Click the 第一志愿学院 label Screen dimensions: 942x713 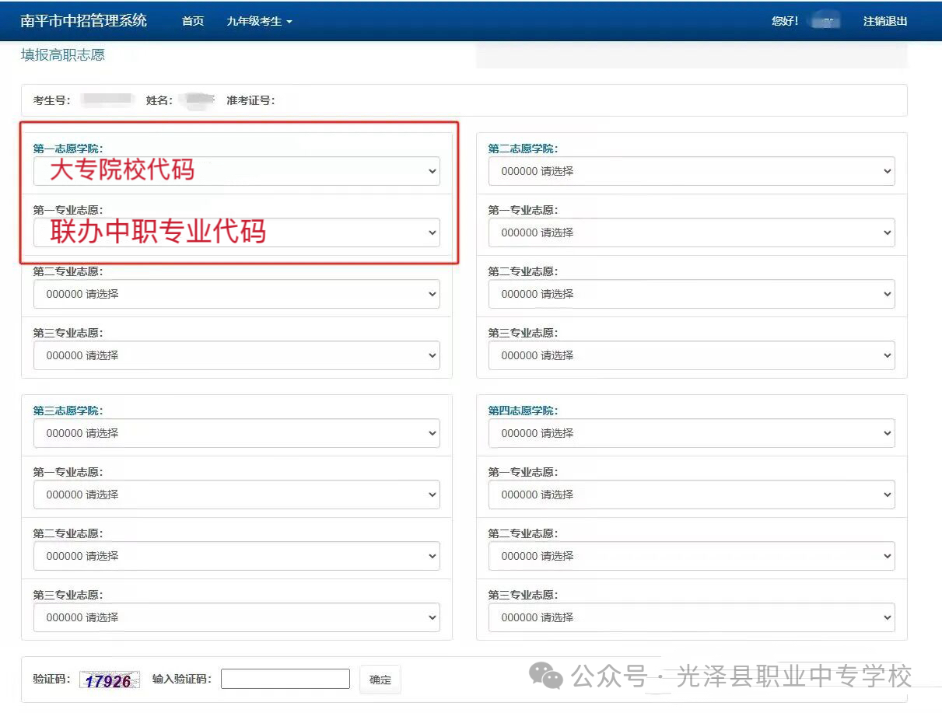[68, 149]
